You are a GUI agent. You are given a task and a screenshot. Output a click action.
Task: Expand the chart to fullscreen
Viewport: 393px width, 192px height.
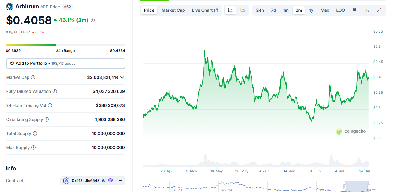pos(379,10)
